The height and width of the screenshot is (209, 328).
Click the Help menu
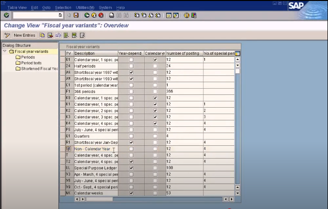(x=121, y=7)
